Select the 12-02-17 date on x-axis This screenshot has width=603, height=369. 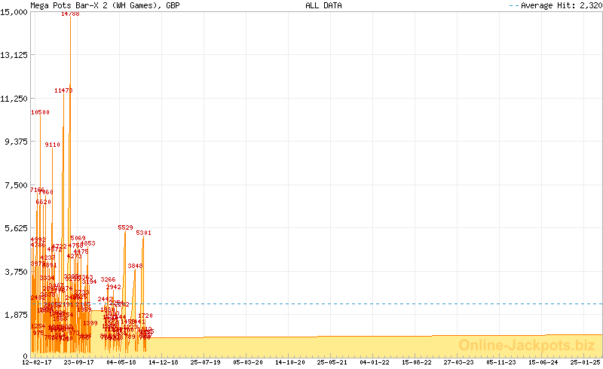click(36, 362)
